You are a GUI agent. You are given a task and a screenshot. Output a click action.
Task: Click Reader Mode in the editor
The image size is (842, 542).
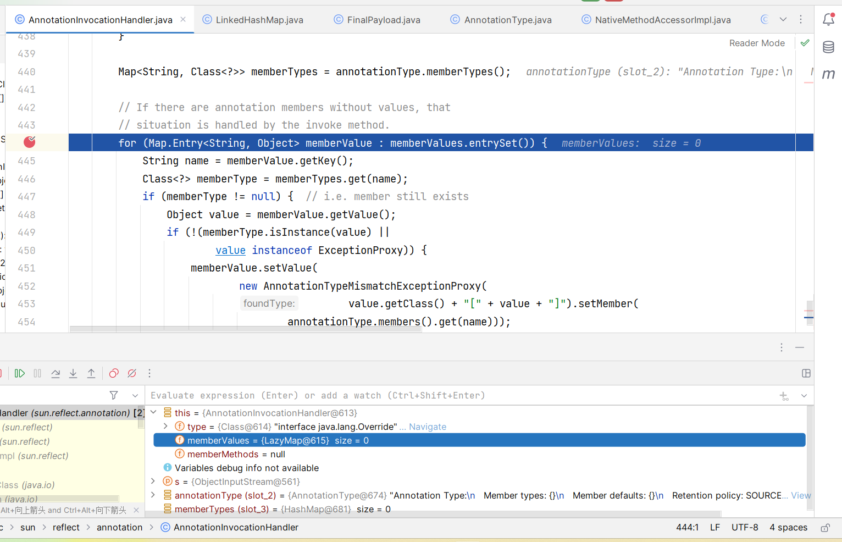756,43
